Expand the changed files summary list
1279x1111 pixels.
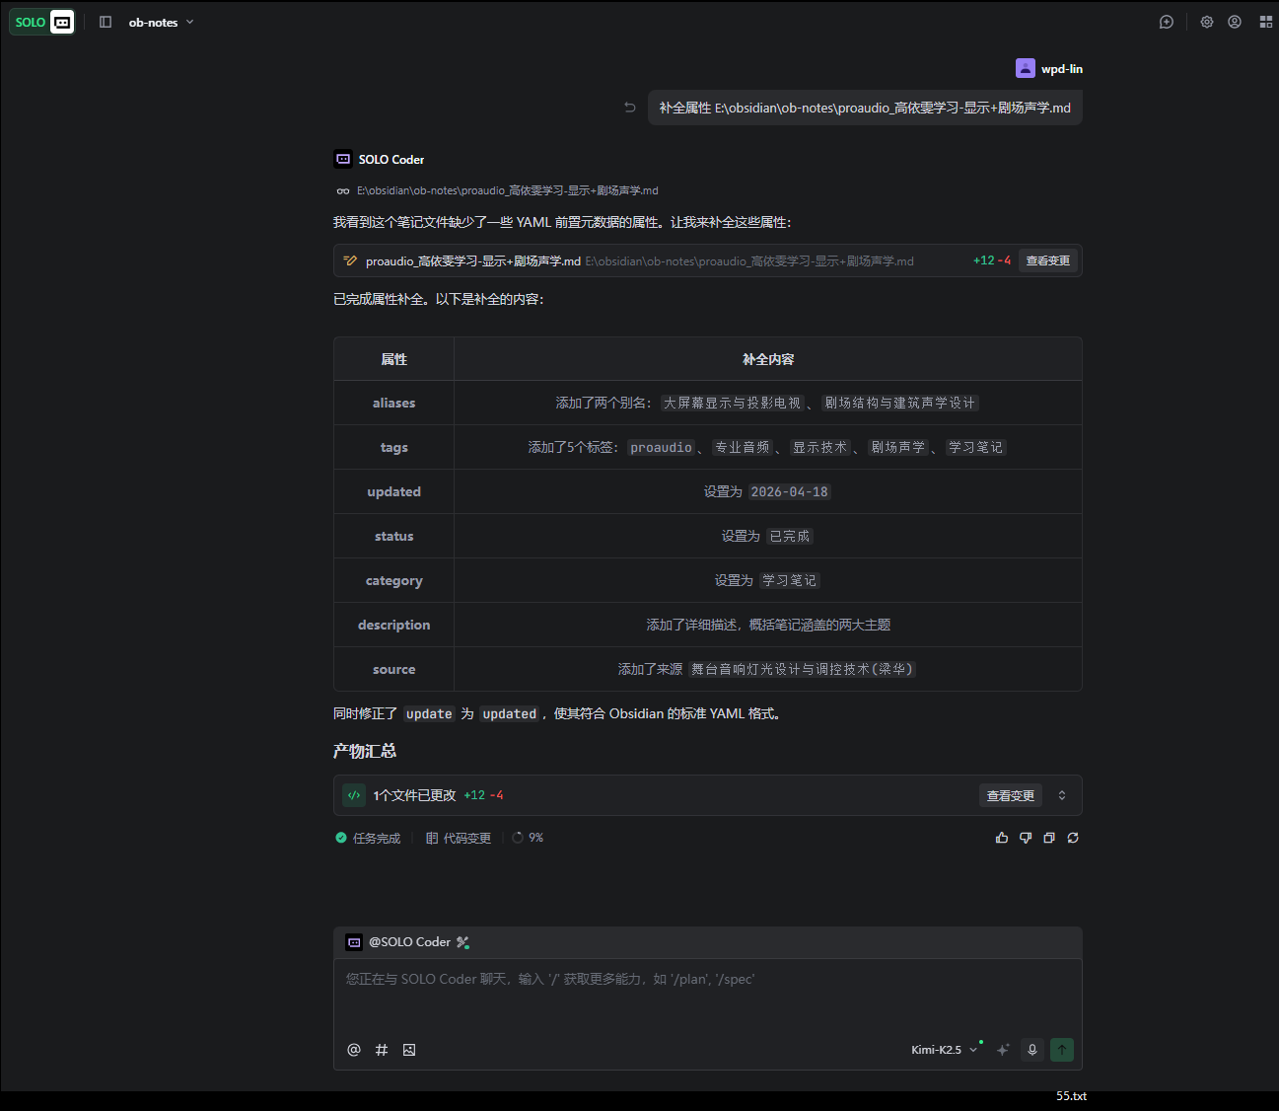[1062, 795]
